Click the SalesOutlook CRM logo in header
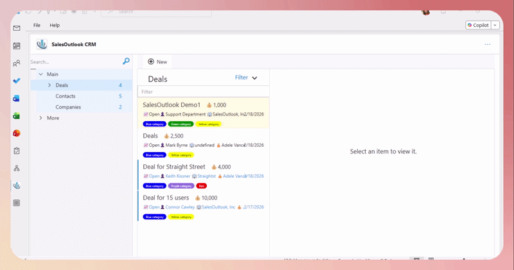 click(x=42, y=44)
